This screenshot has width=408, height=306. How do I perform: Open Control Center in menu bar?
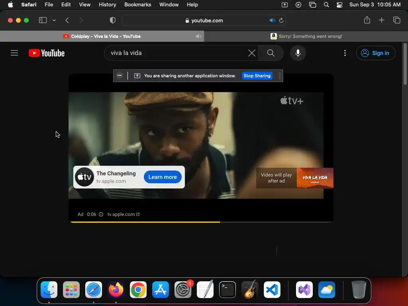pos(339,5)
